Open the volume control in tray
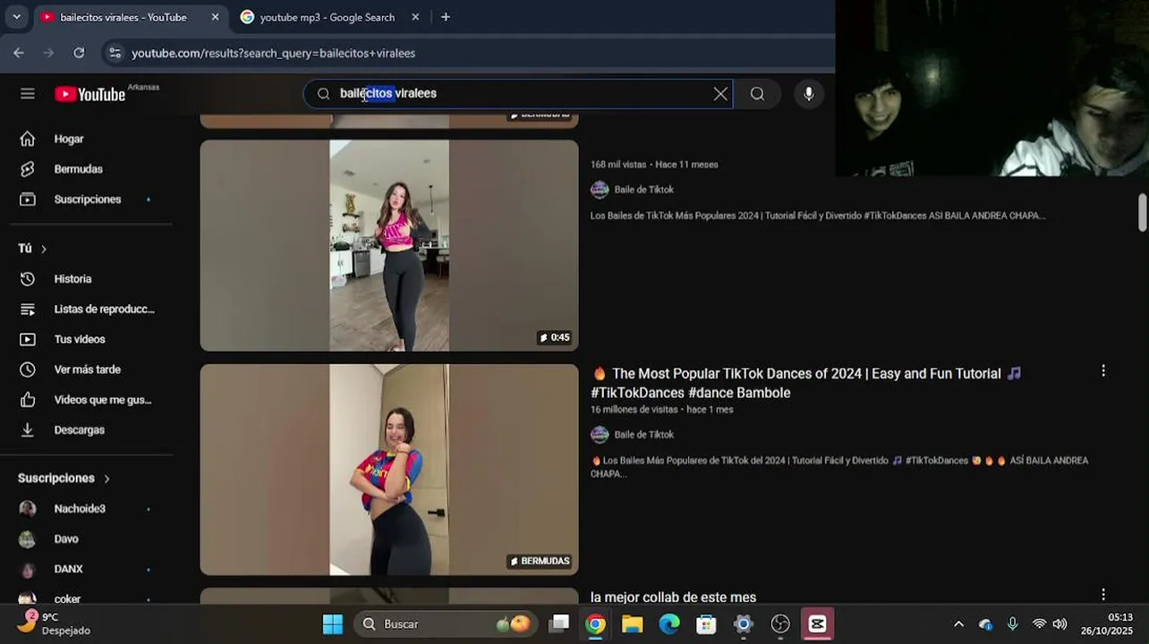1149x644 pixels. (x=1060, y=624)
